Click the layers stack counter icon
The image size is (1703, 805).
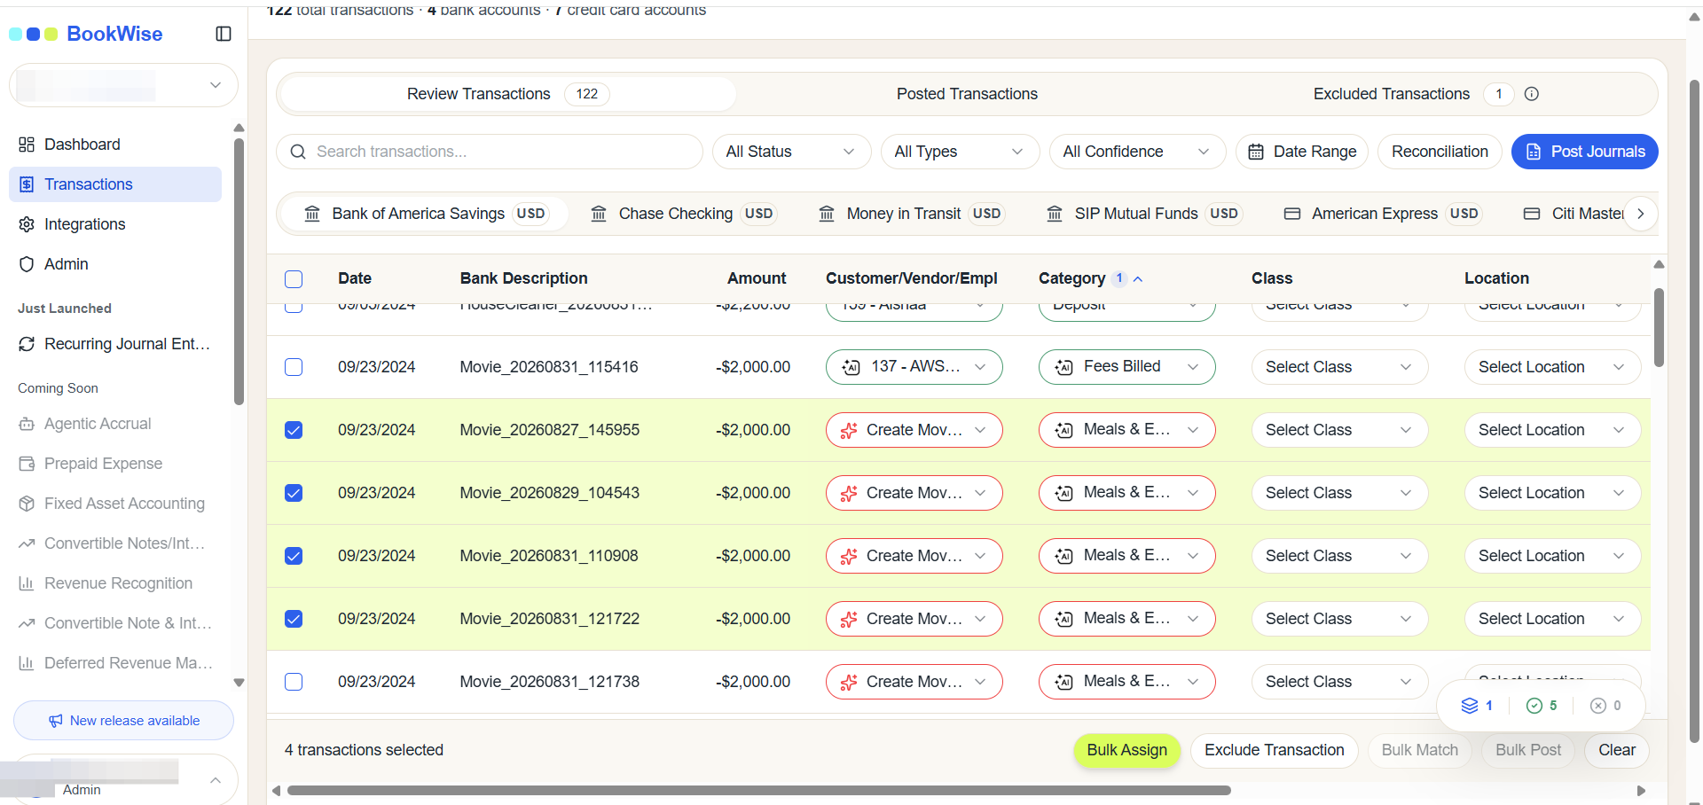[x=1470, y=706]
